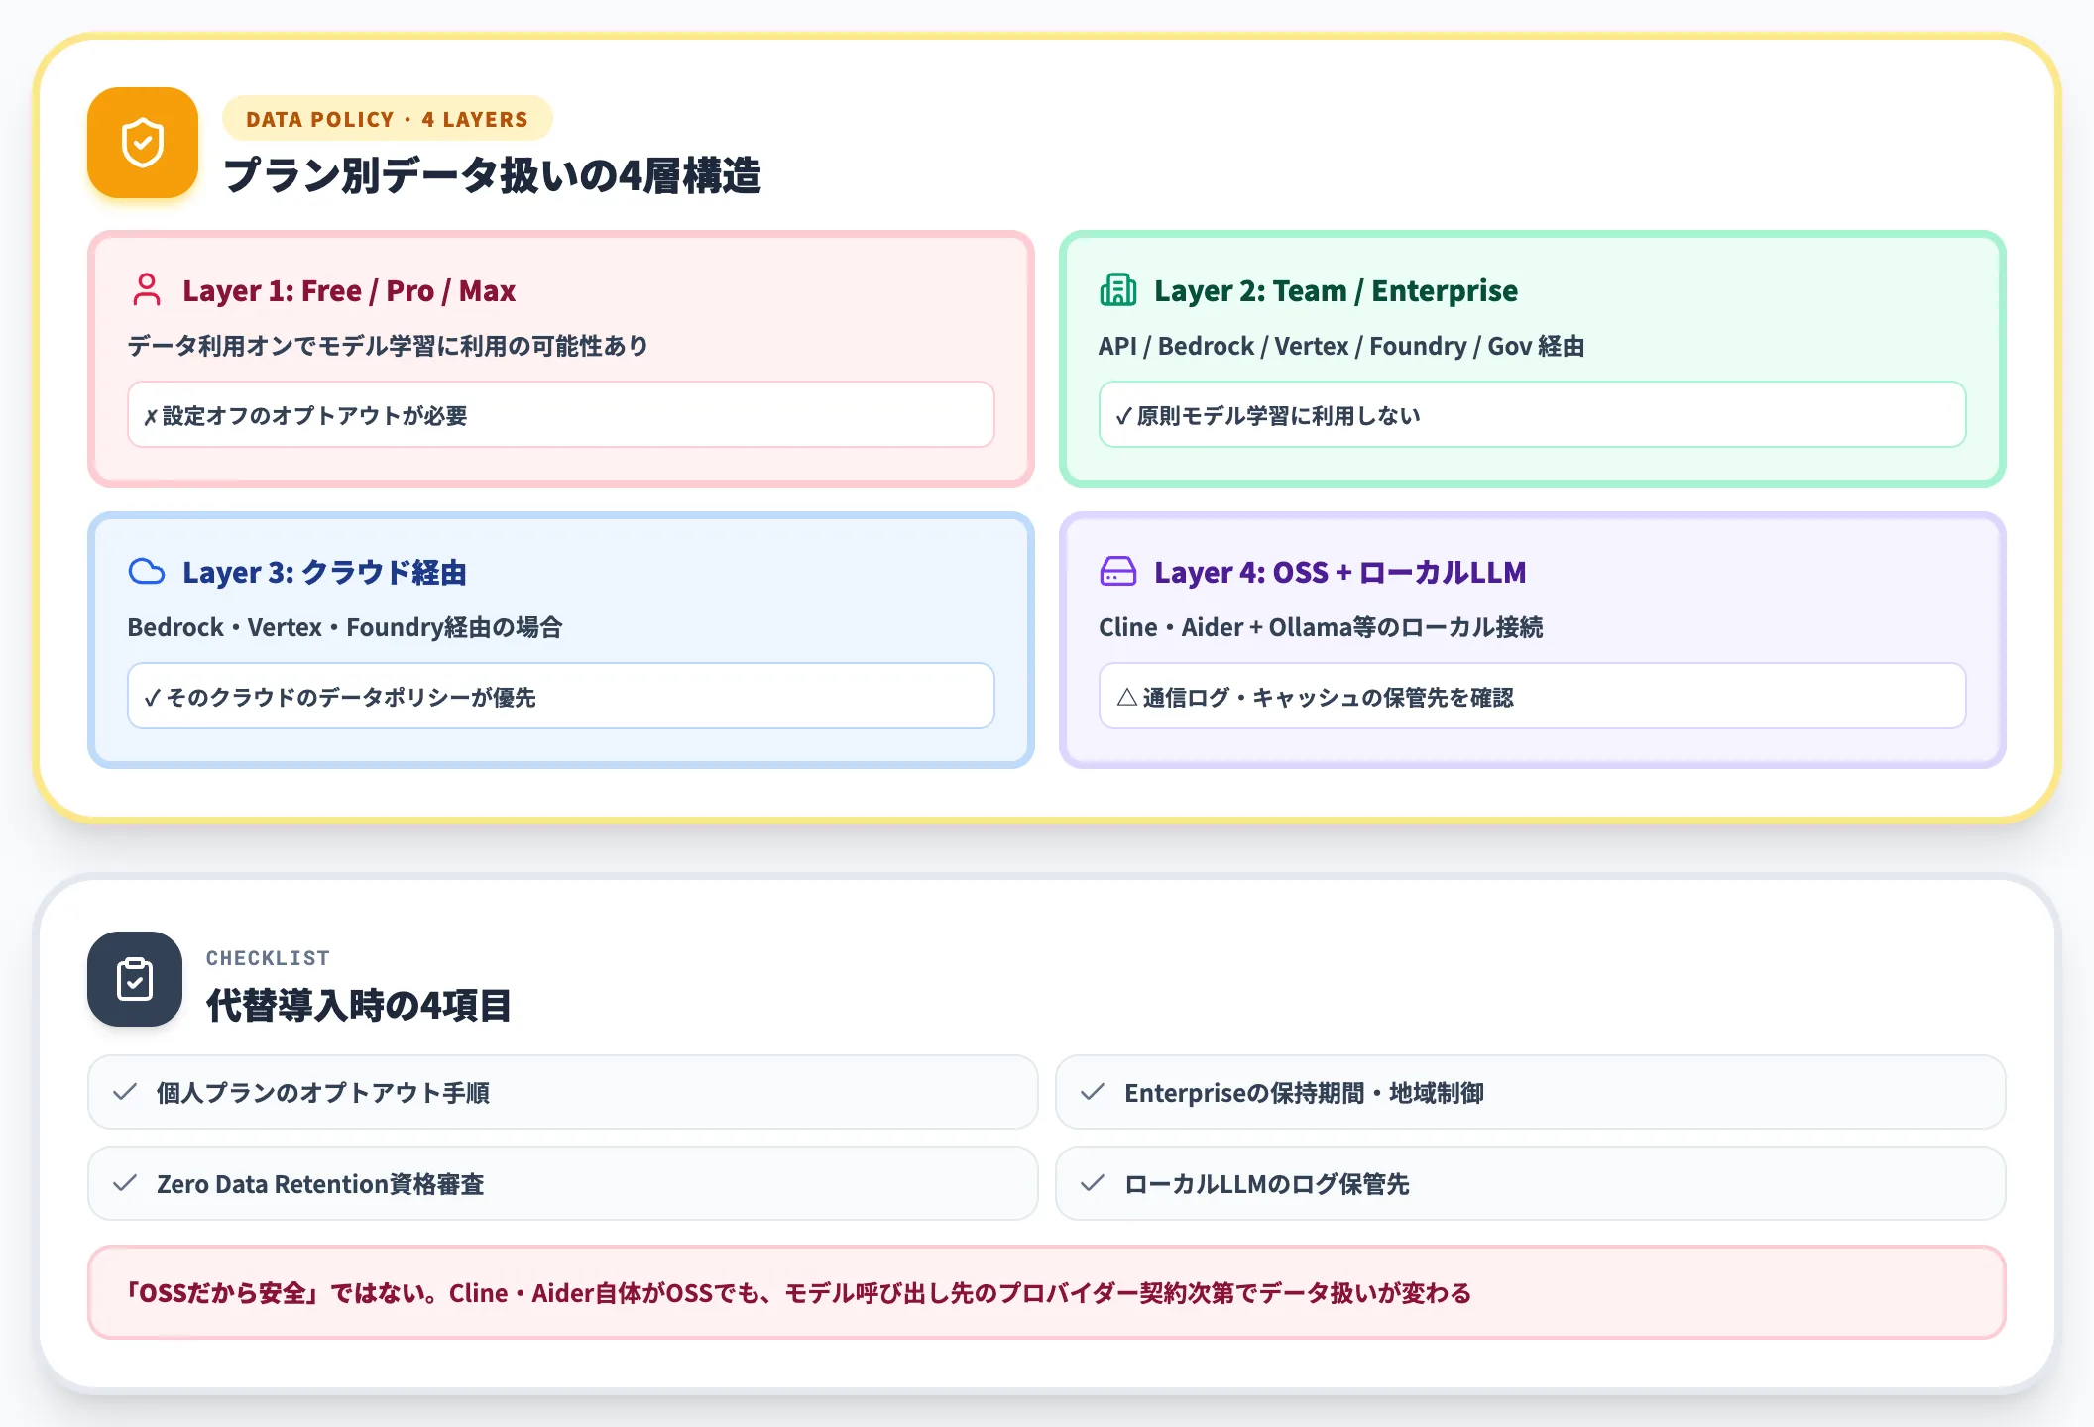Screen dimensions: 2094x1427
Task: Click the title Layer 4: OSS + ローカルLLM
Action: [x=1340, y=572]
